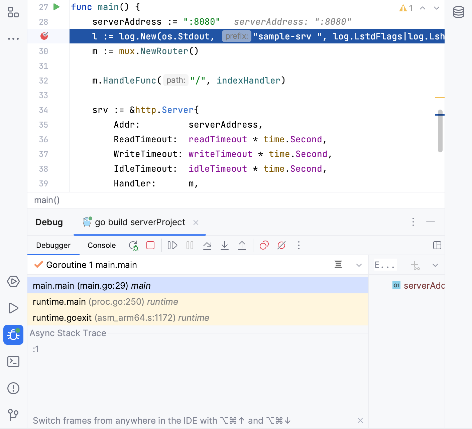Open the Terminal tool window
The image size is (472, 429).
pos(13,362)
